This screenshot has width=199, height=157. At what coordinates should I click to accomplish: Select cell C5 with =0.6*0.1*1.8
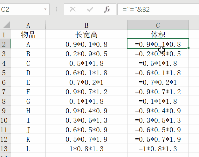(x=158, y=72)
